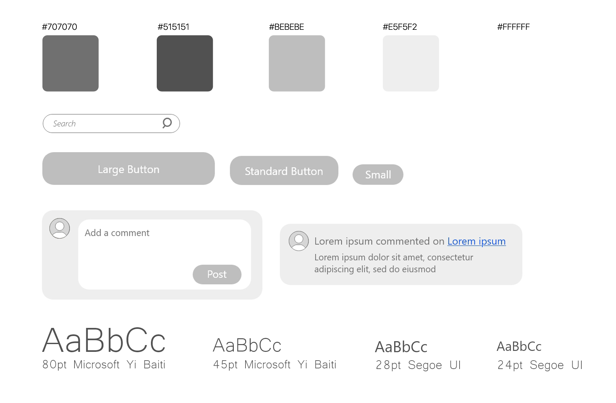Viewport: 616px width, 403px height.
Task: Choose the #E5F5F2 pale swatch
Action: click(411, 63)
